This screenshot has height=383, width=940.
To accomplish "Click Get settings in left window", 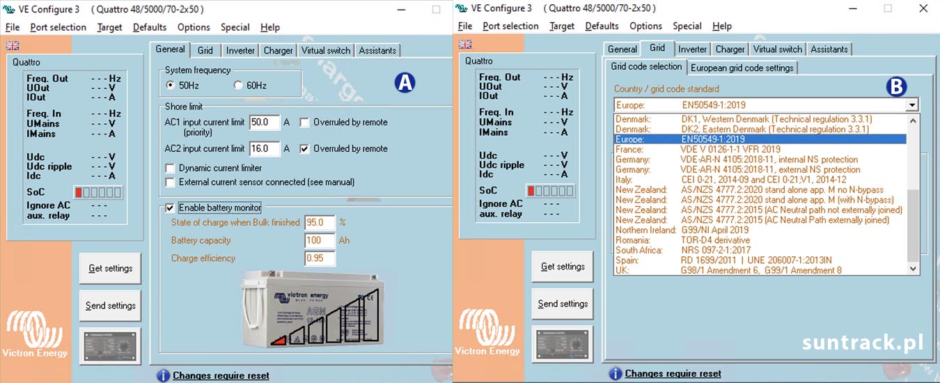I will pyautogui.click(x=110, y=268).
